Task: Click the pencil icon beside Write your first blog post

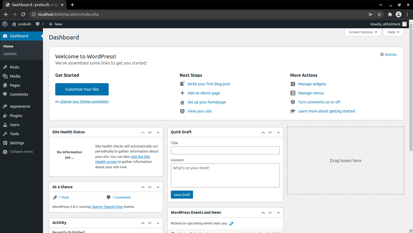Action: point(182,84)
